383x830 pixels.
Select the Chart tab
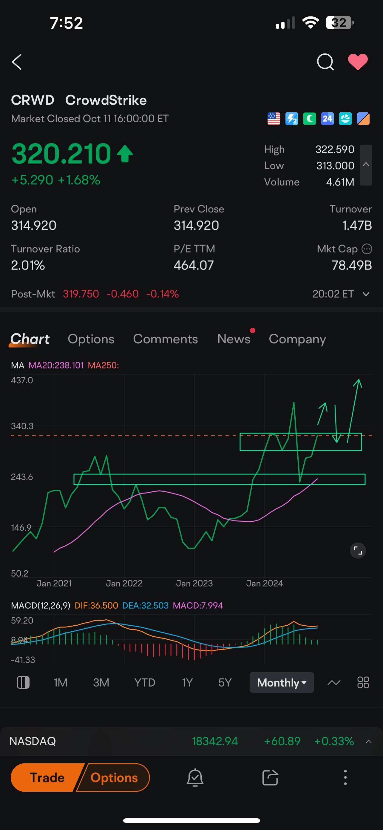click(x=30, y=339)
